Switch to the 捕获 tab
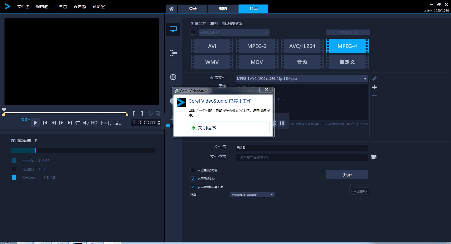This screenshot has width=451, height=244. tap(193, 9)
